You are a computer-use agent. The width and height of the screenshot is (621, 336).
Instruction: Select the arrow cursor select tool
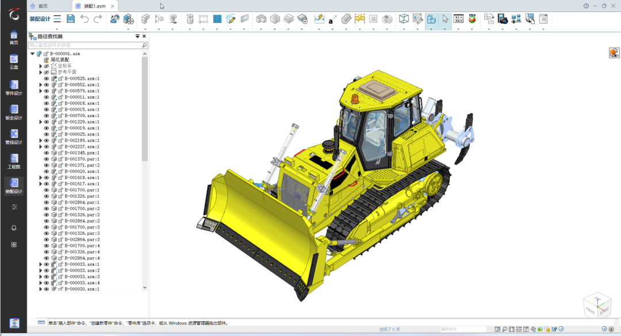point(445,18)
